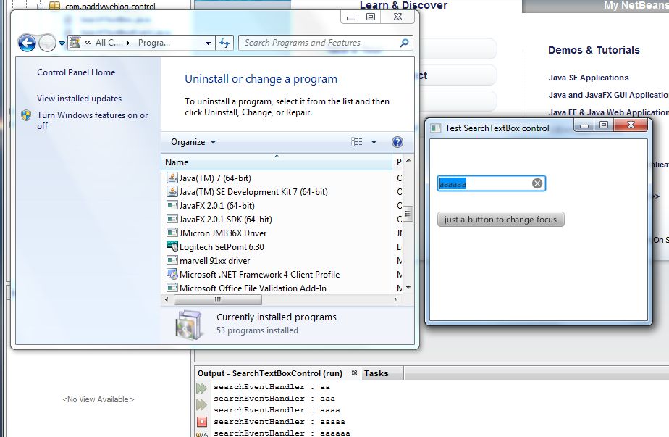Click horizontal scrollbar left arrow
The image size is (669, 437).
pos(167,299)
